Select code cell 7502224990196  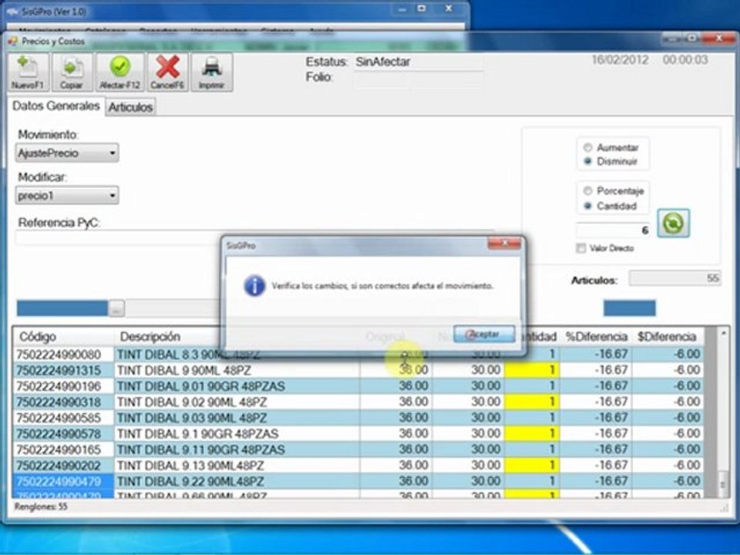click(64, 386)
